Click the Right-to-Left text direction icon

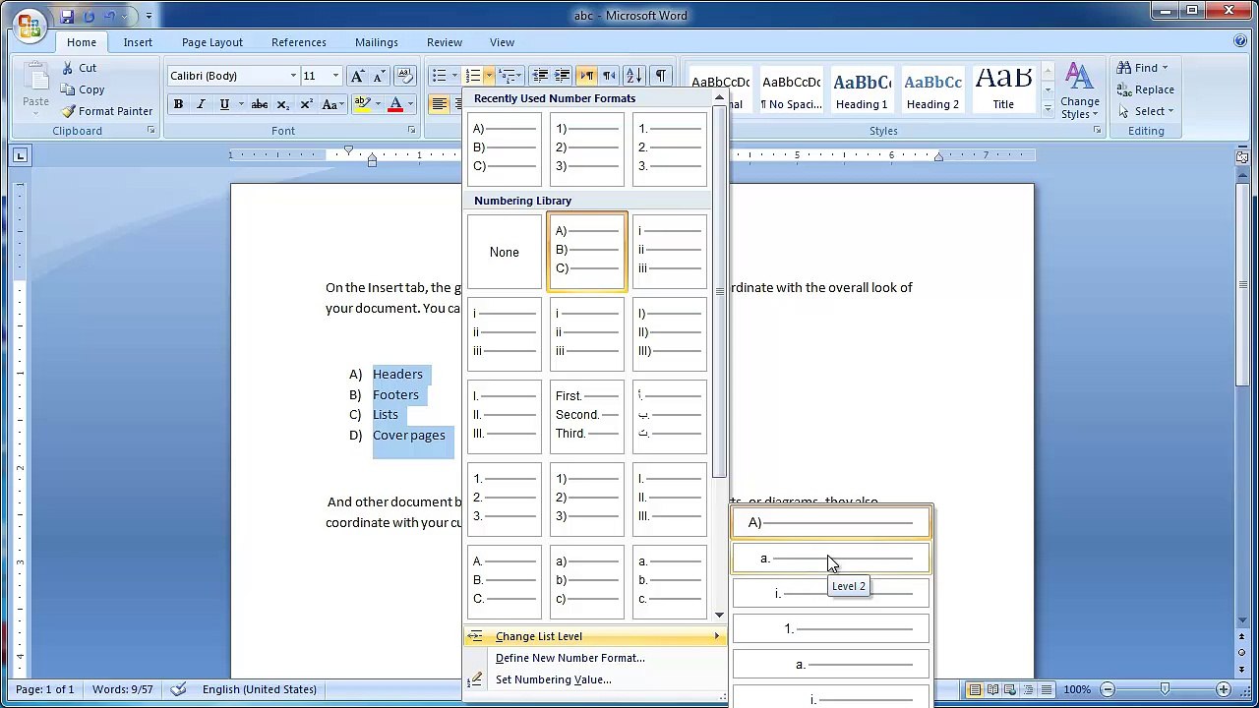tap(609, 76)
